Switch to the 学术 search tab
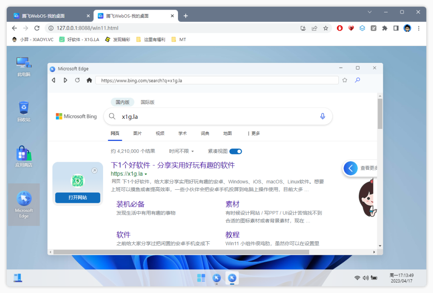Screen dimensions: 433x293 pyautogui.click(x=182, y=133)
